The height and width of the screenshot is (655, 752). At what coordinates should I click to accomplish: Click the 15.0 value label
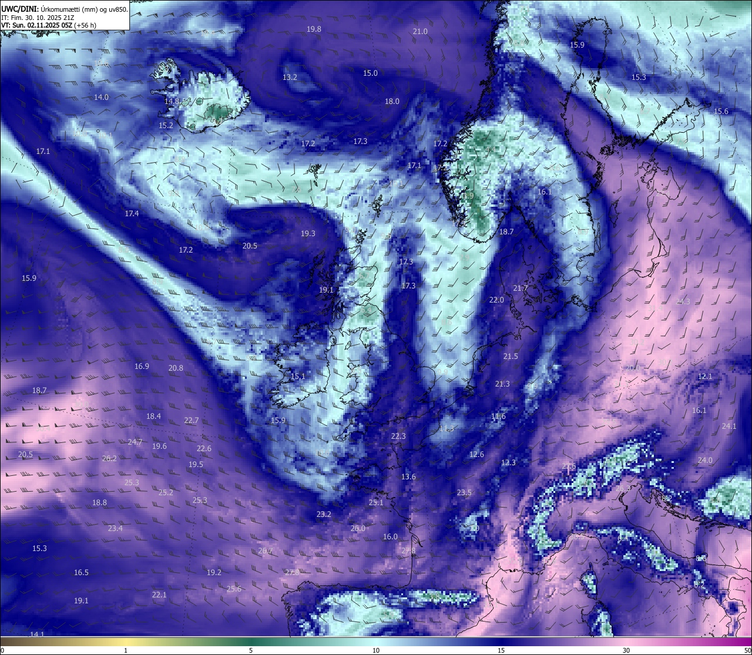(x=370, y=73)
